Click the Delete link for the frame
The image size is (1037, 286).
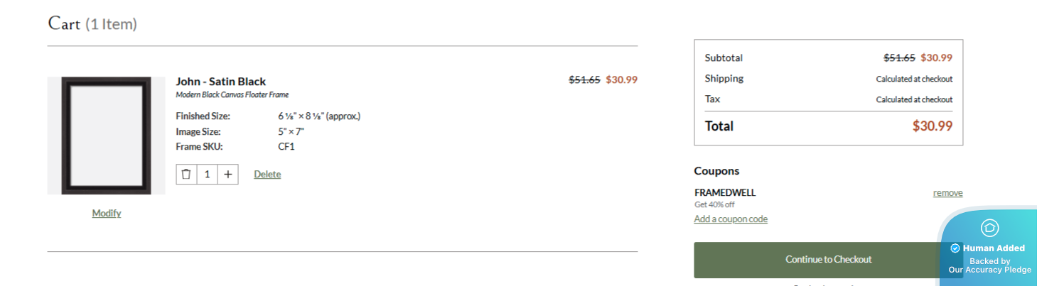267,174
